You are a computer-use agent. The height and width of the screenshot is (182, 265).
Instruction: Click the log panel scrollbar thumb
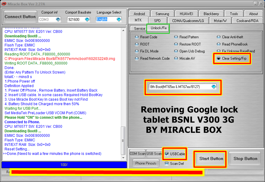[x=123, y=140]
